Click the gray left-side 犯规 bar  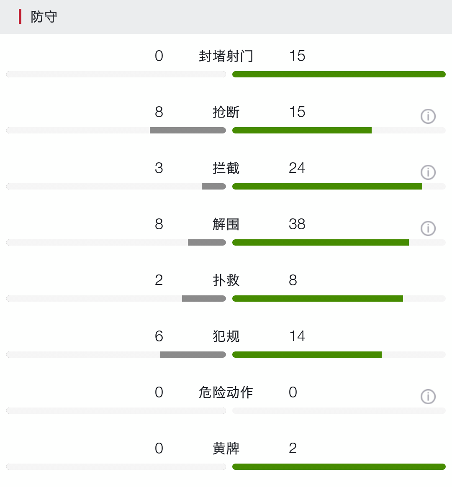click(x=193, y=355)
